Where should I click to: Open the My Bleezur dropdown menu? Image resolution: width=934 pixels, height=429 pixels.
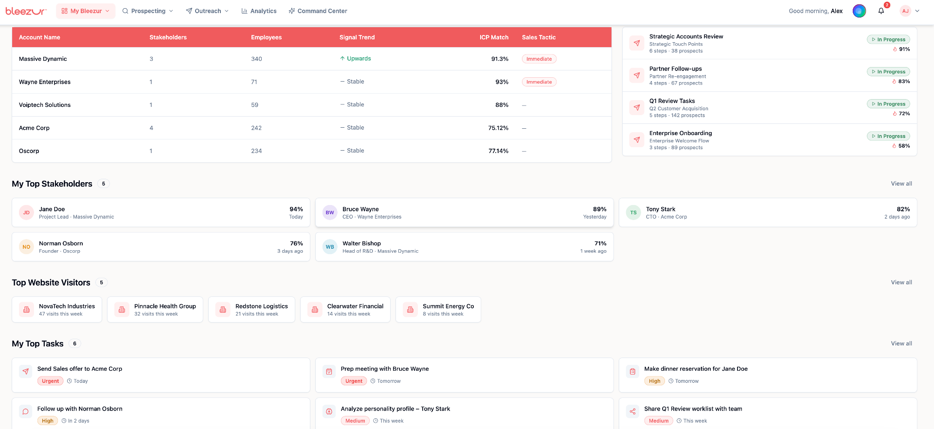click(86, 11)
